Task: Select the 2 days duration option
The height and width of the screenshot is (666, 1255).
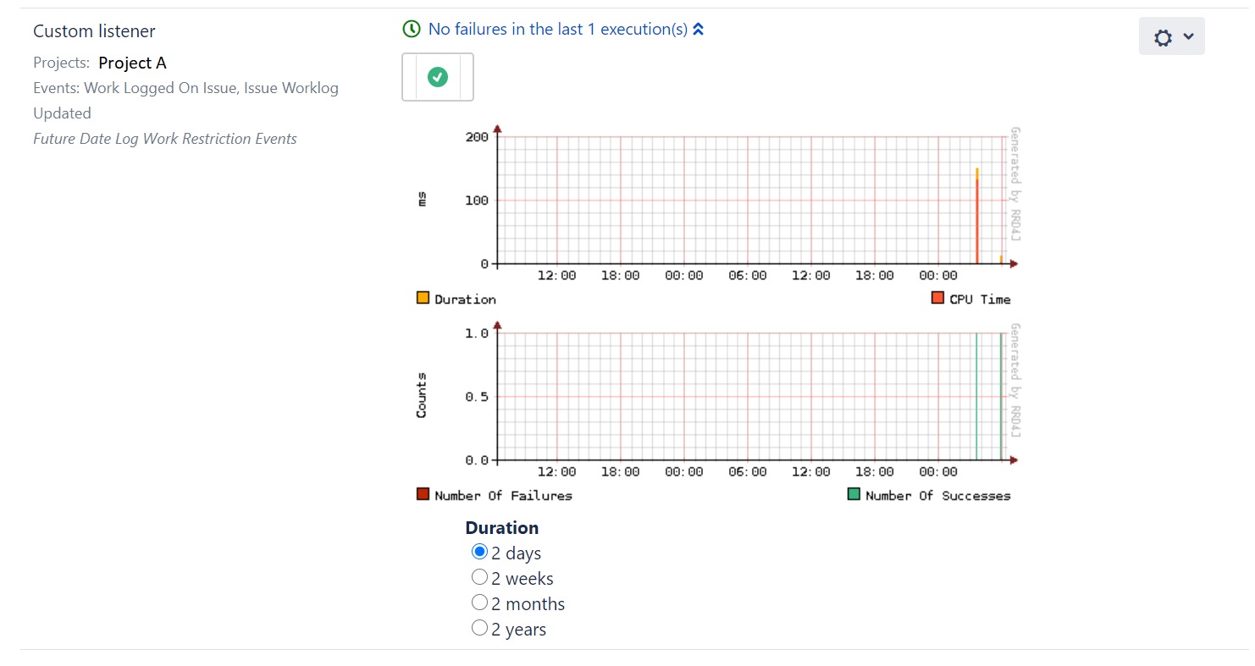Action: click(479, 552)
